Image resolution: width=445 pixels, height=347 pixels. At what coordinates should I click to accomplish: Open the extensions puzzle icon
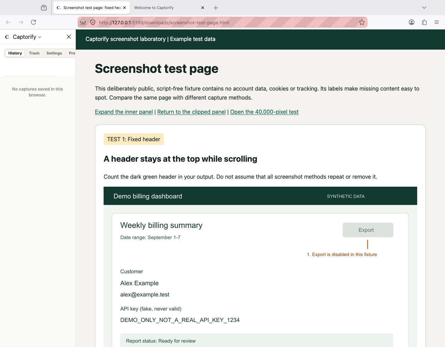(x=424, y=22)
